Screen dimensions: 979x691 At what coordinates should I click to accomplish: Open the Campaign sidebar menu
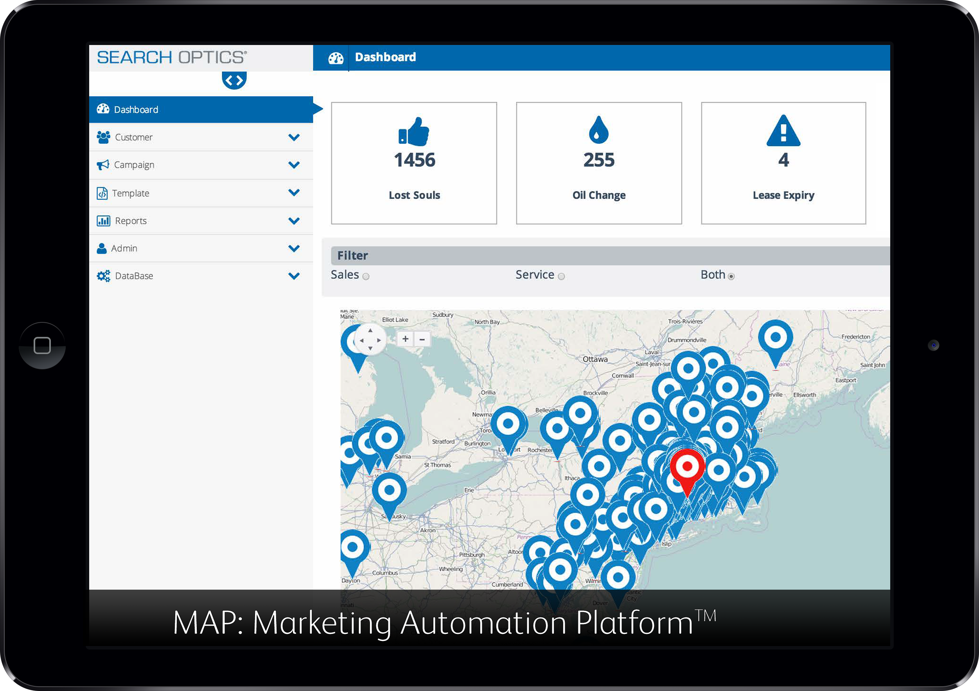pyautogui.click(x=201, y=165)
